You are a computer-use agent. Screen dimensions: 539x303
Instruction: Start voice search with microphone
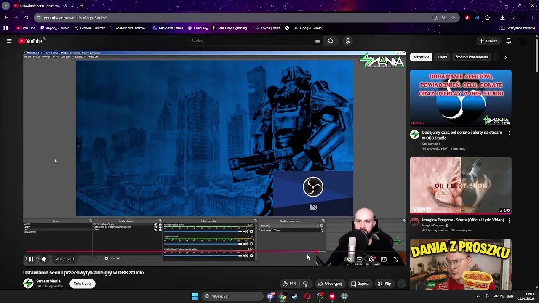click(347, 41)
